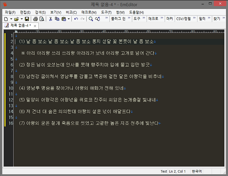Click the EmEditor app icon in title bar
228x176 pixels.
tap(5, 4)
